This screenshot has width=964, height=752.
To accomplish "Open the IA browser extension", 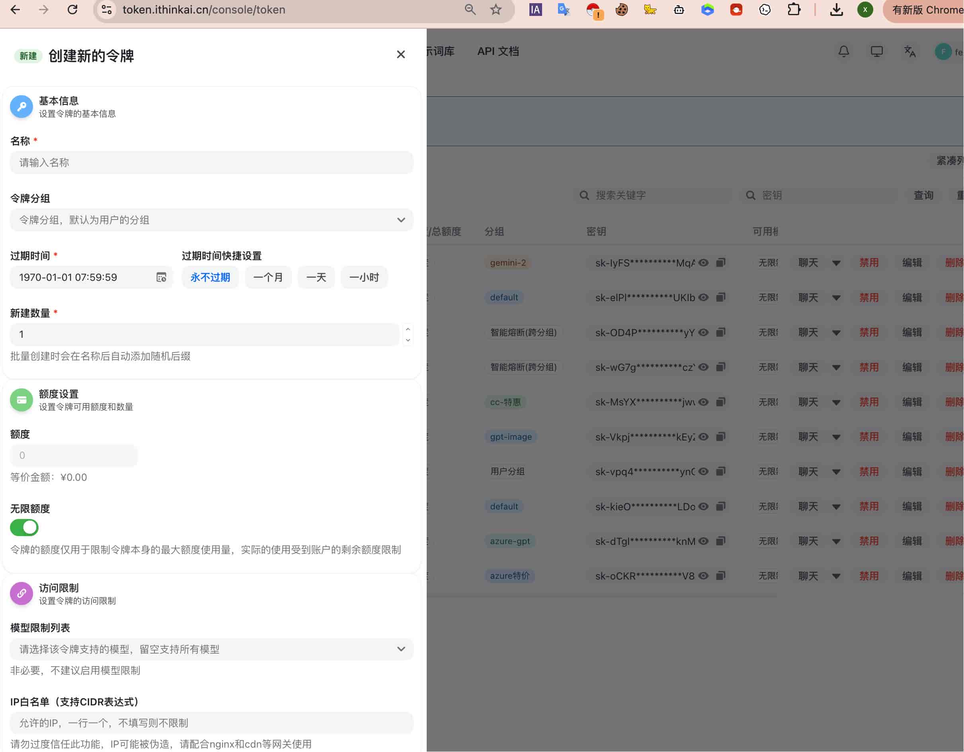I will point(535,10).
